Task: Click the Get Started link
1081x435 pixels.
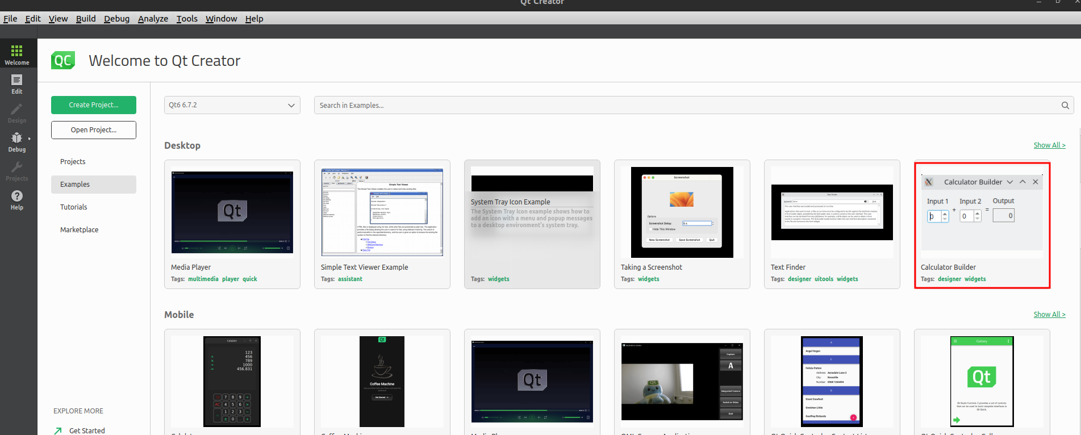Action: click(87, 430)
